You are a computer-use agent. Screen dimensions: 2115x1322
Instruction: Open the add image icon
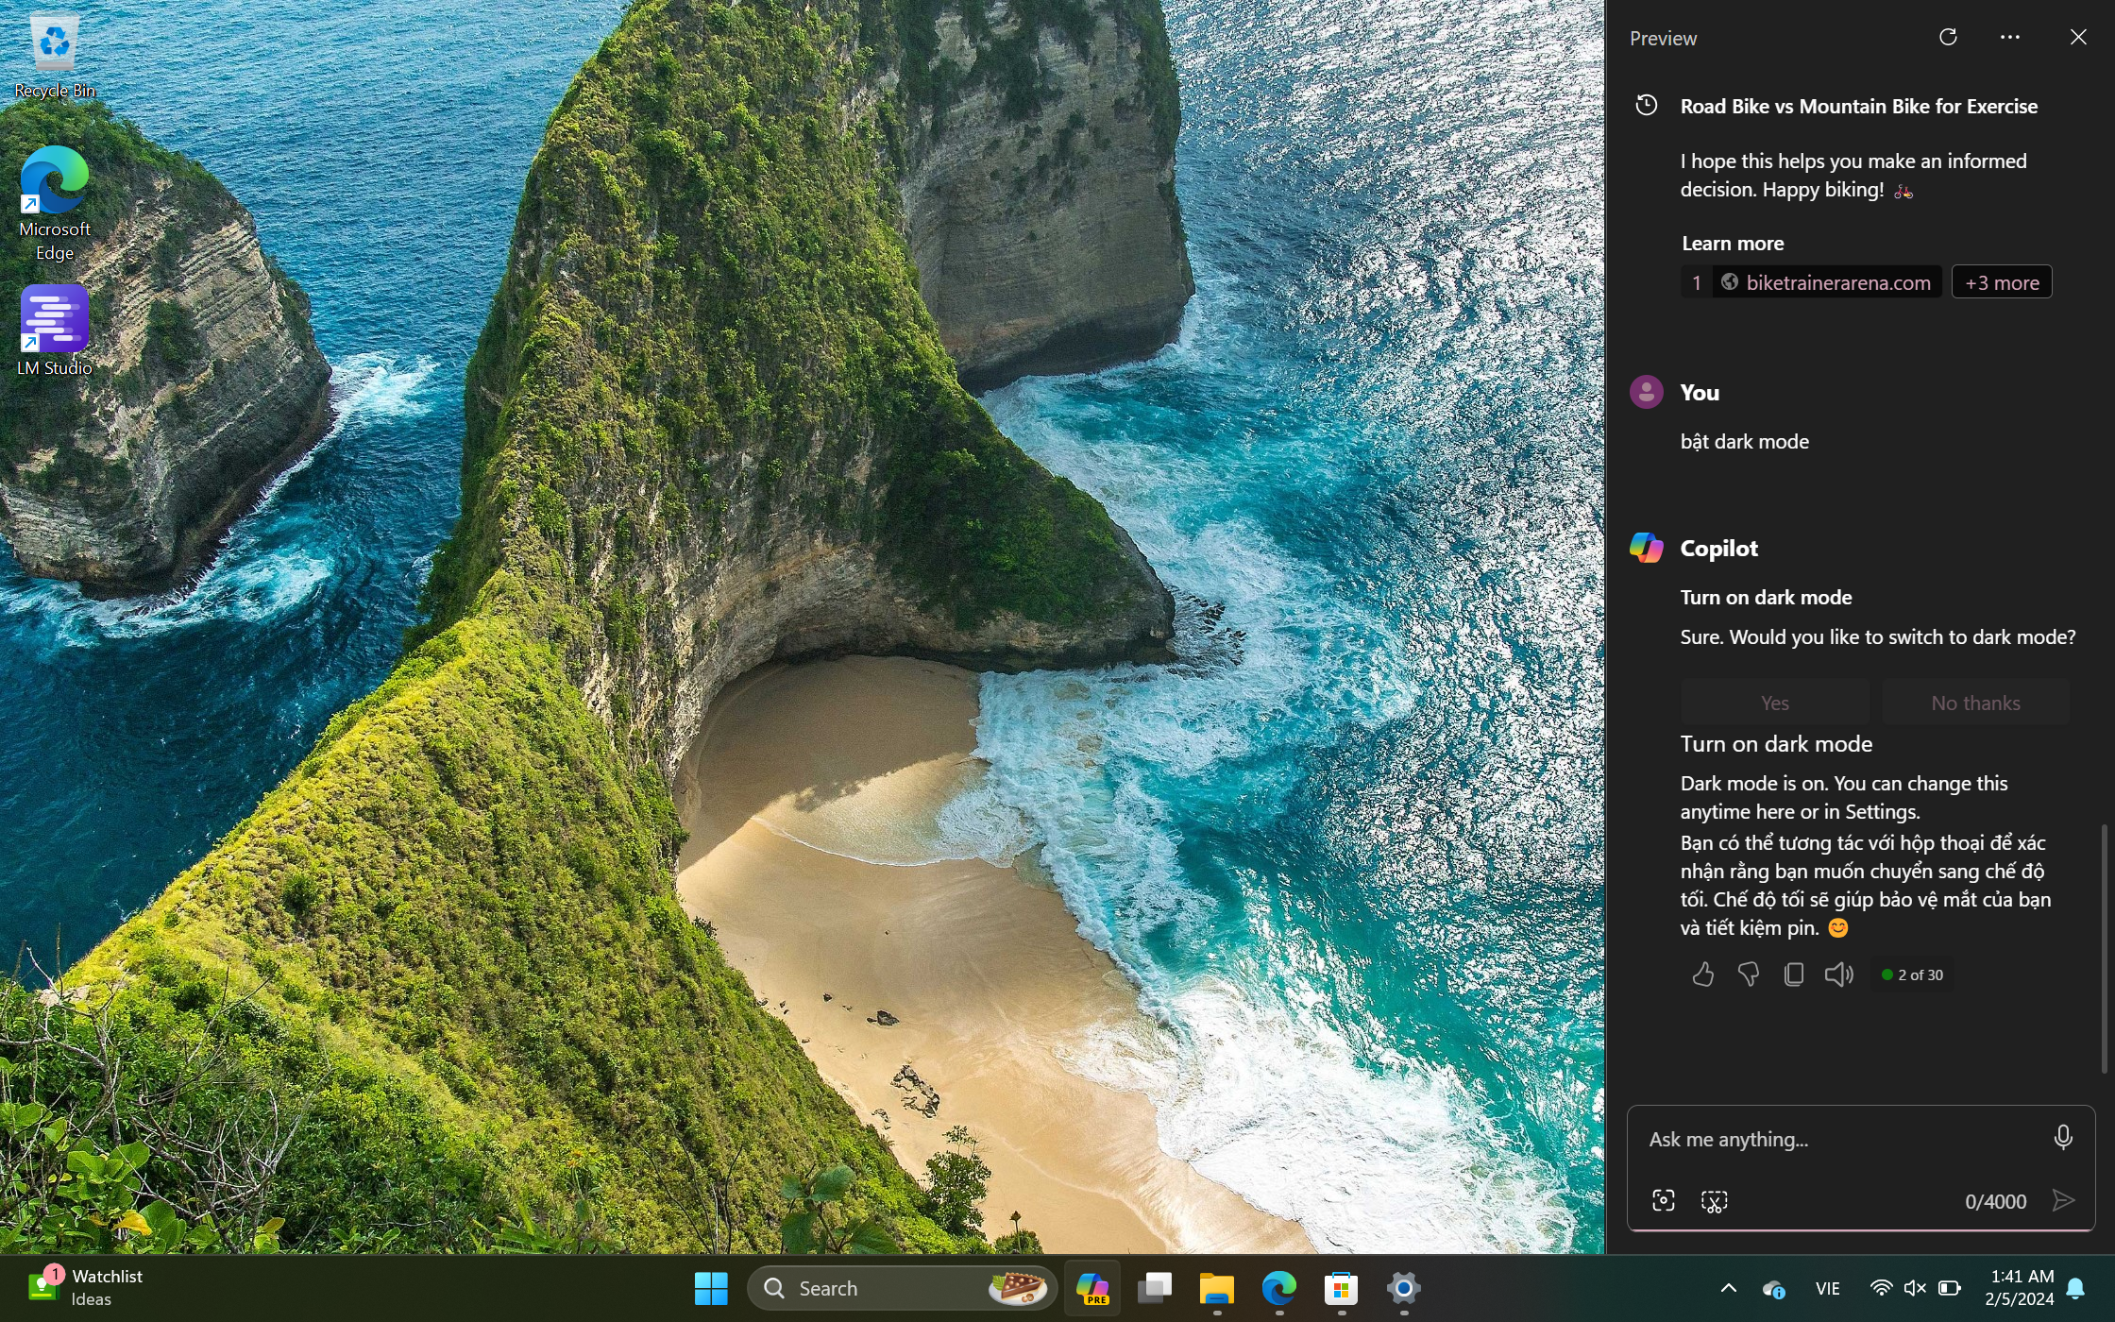click(x=1664, y=1201)
